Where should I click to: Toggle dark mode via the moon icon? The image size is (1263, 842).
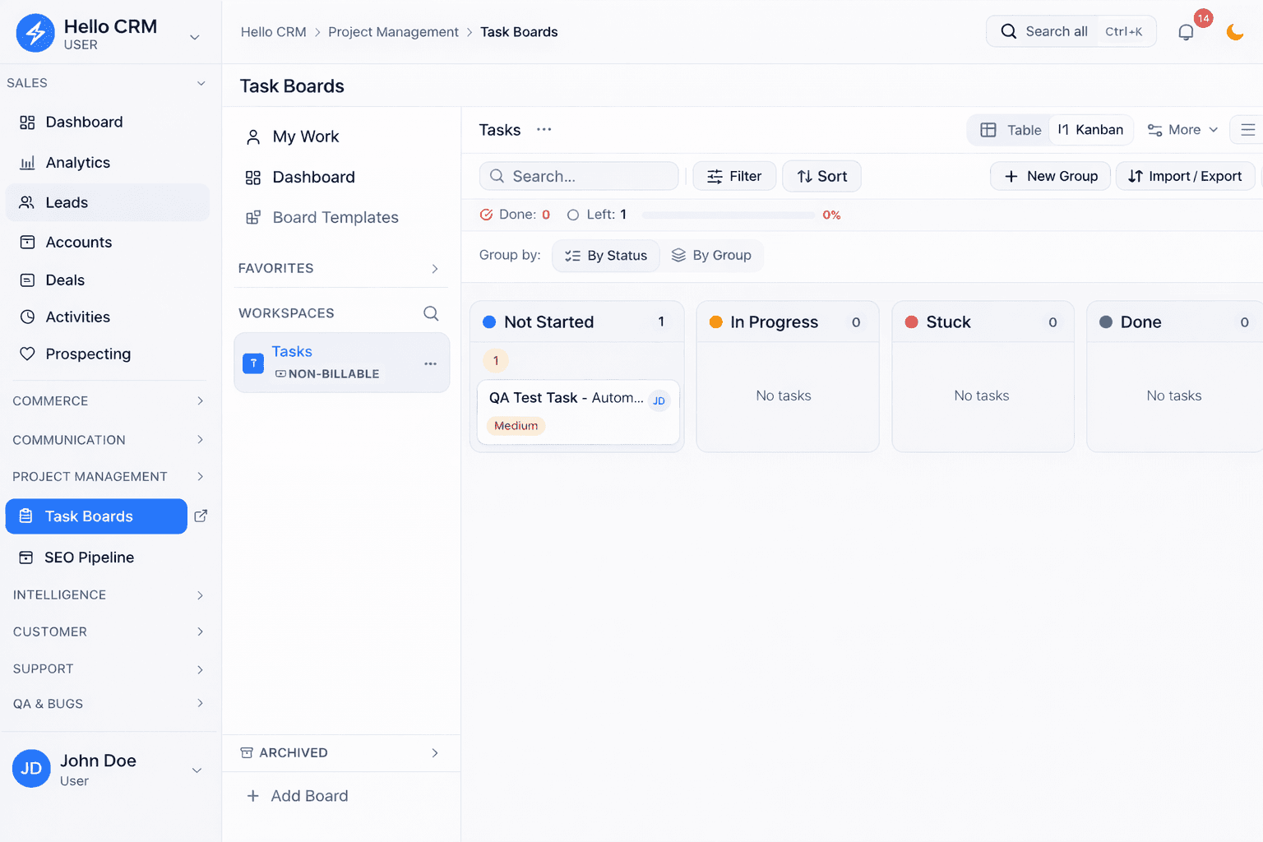(x=1234, y=31)
